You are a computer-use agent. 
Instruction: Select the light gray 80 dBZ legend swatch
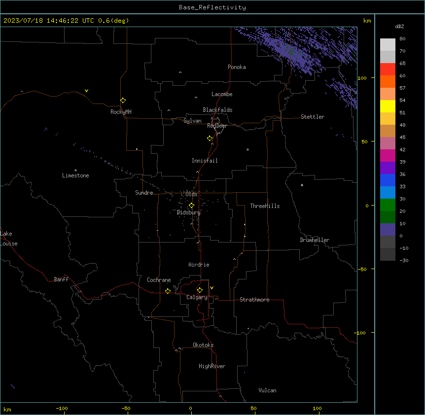tap(388, 45)
